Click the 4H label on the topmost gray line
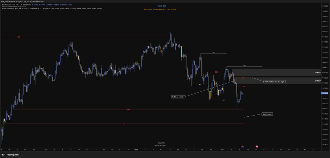Image resolution: width=330 pixels, height=158 pixels. point(213,52)
